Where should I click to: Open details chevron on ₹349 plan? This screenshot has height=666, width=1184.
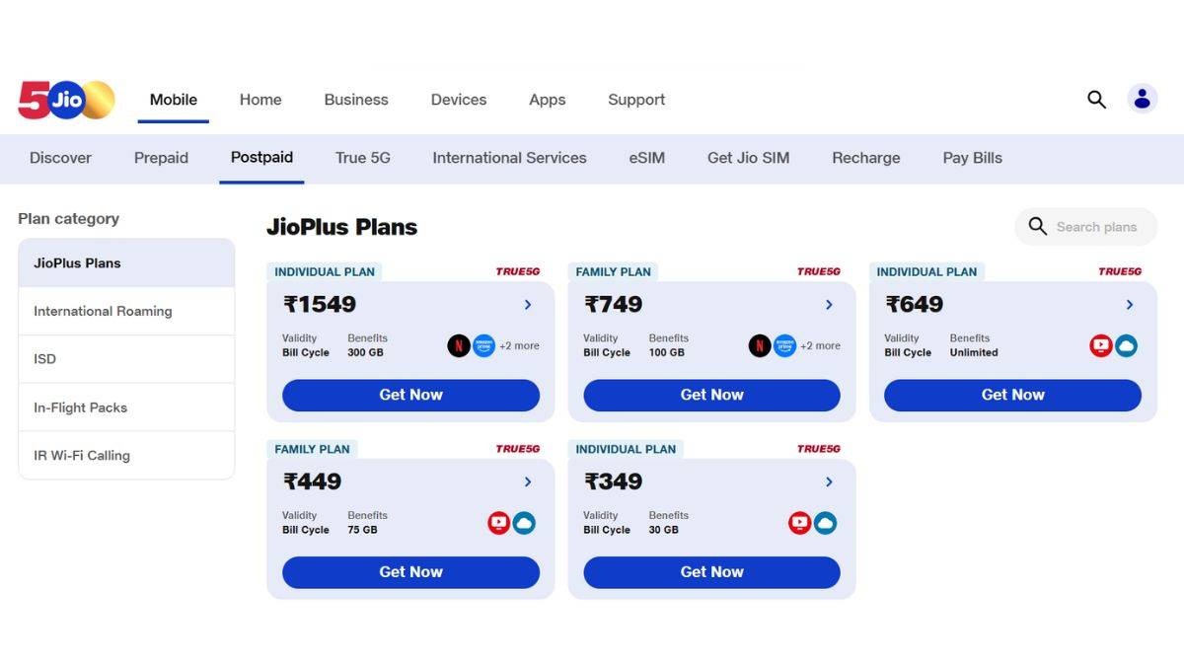(828, 482)
